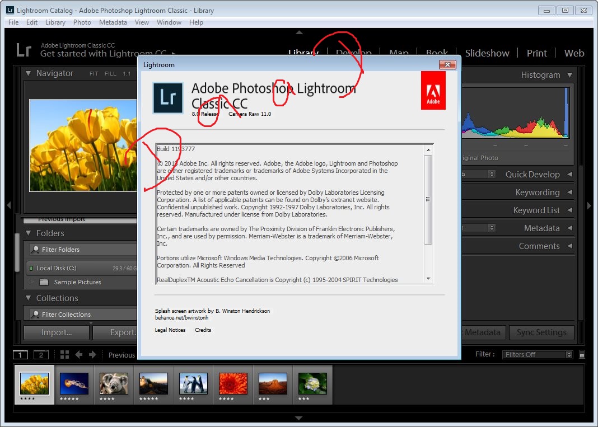Select the penguins filmstrip thumbnail
The image size is (598, 427).
point(193,383)
